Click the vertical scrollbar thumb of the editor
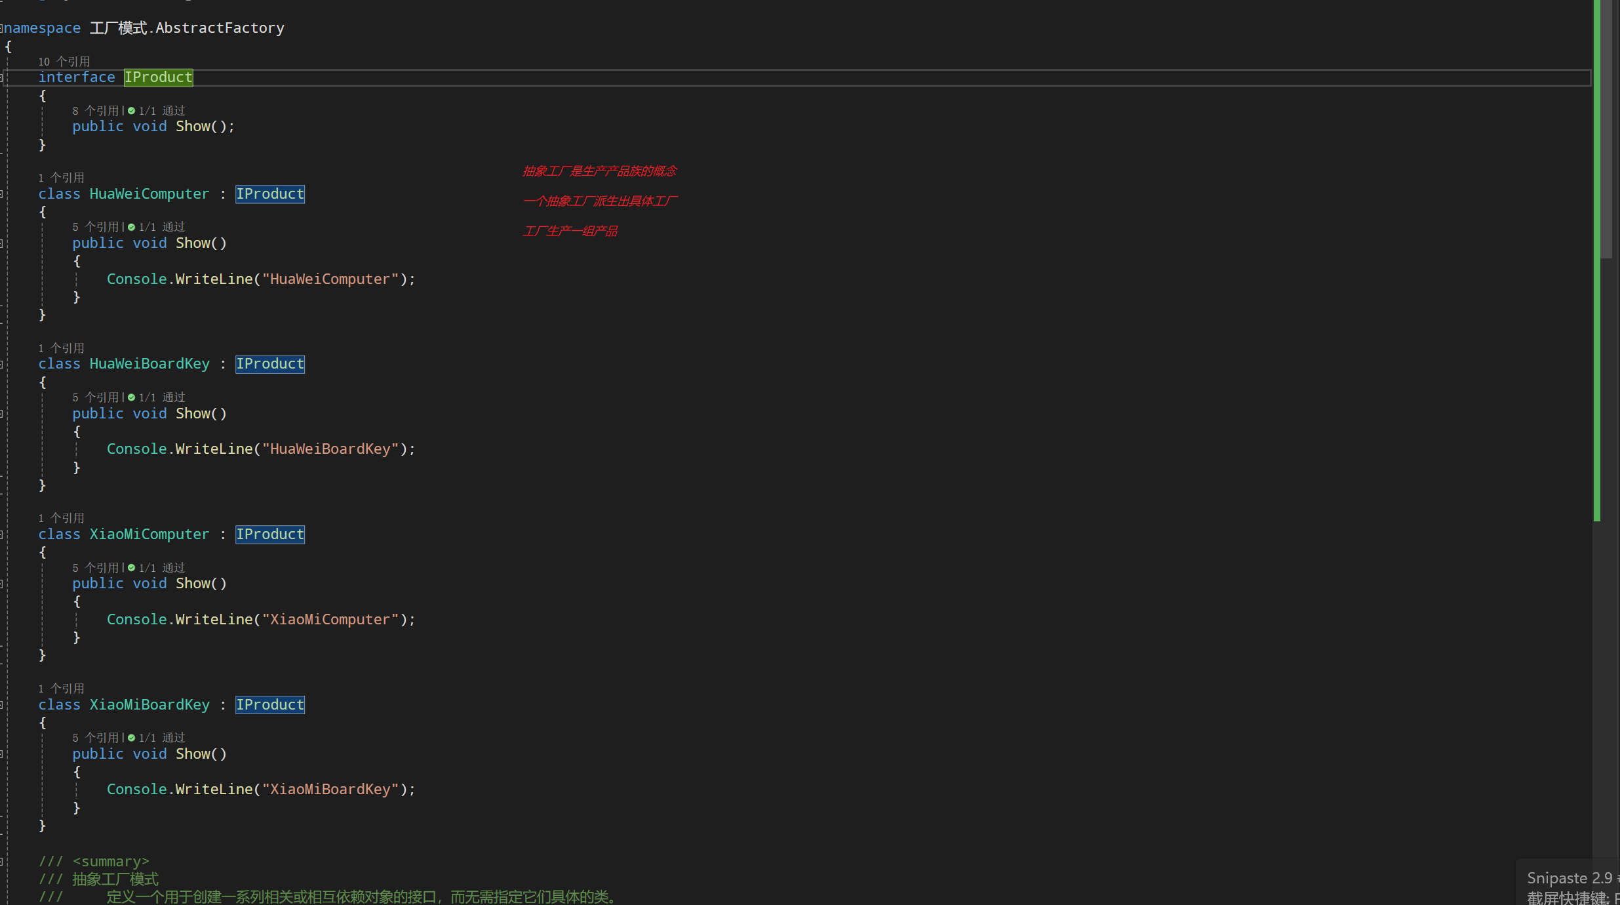Viewport: 1620px width, 905px height. 1606,129
